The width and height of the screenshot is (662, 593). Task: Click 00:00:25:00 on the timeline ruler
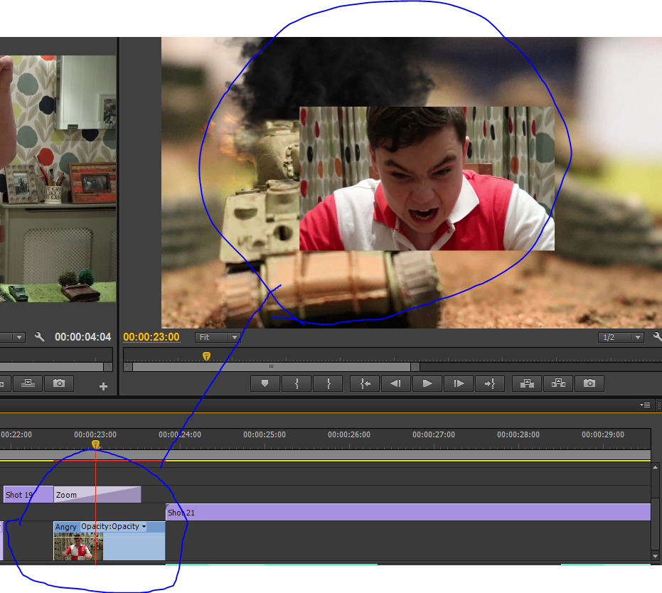click(265, 434)
